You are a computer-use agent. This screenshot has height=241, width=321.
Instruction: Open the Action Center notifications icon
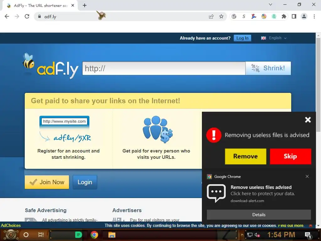[x=308, y=235]
